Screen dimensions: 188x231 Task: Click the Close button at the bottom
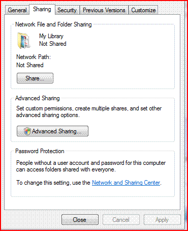point(80,220)
